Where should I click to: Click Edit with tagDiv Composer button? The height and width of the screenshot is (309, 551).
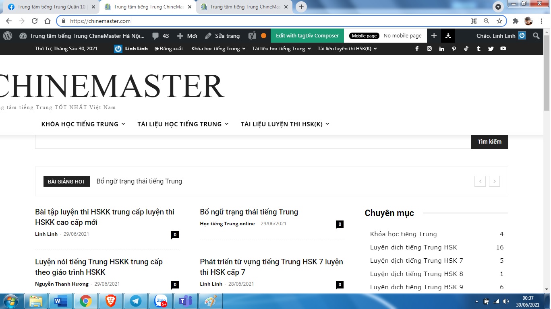(x=307, y=36)
